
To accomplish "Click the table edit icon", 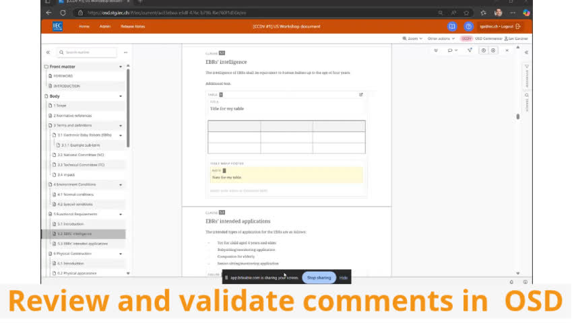I will [361, 95].
